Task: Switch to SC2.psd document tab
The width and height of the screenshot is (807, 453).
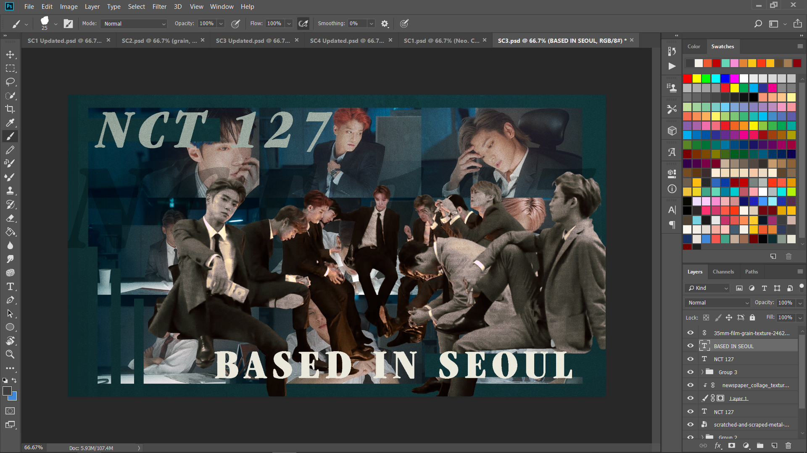Action: tap(159, 41)
